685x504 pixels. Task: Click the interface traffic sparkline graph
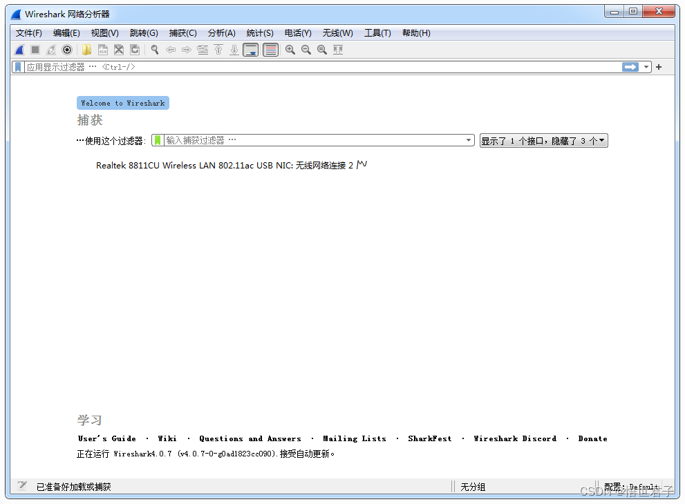click(362, 164)
